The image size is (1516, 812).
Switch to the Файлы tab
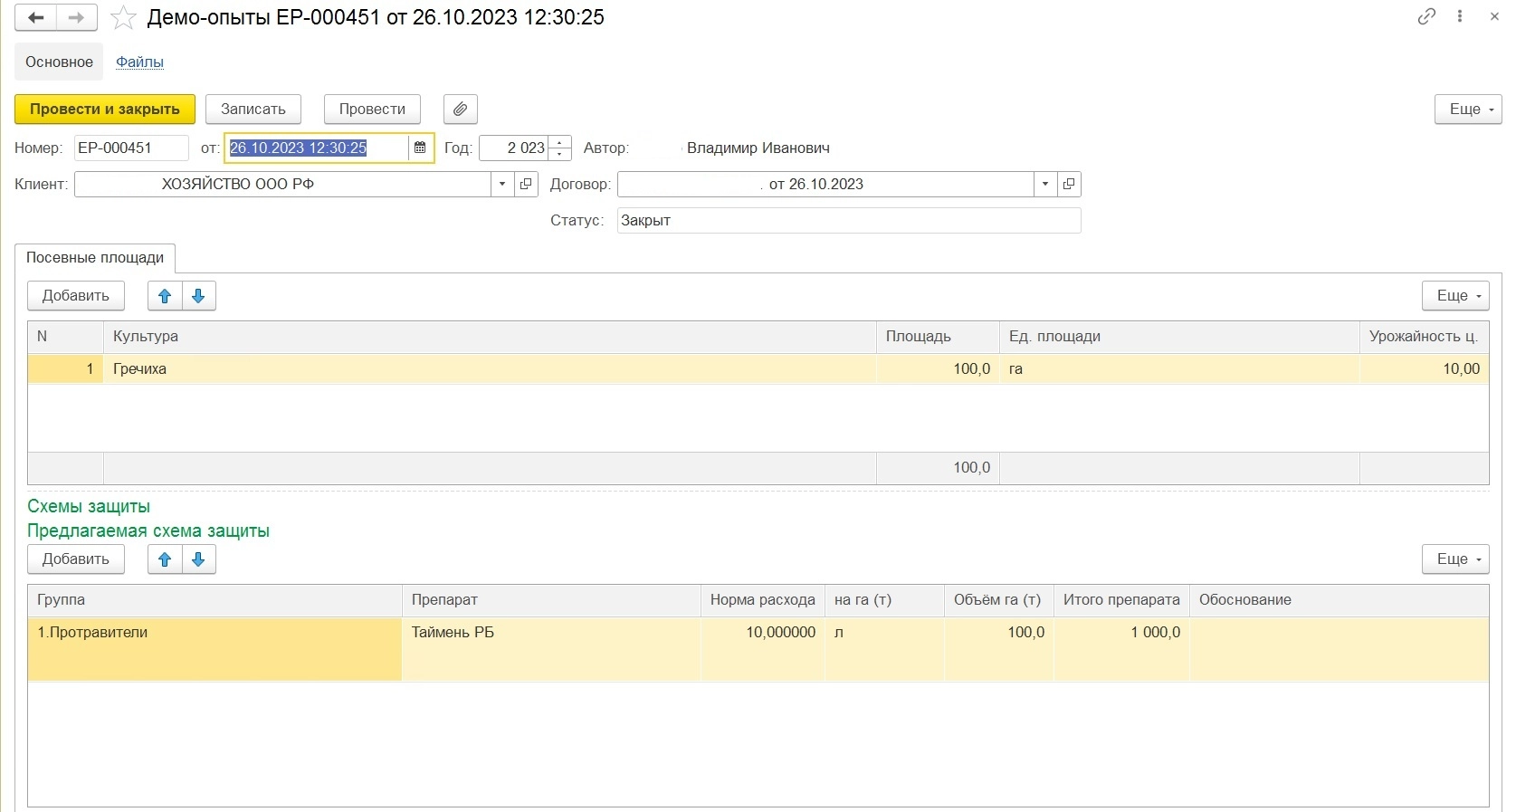tap(139, 62)
